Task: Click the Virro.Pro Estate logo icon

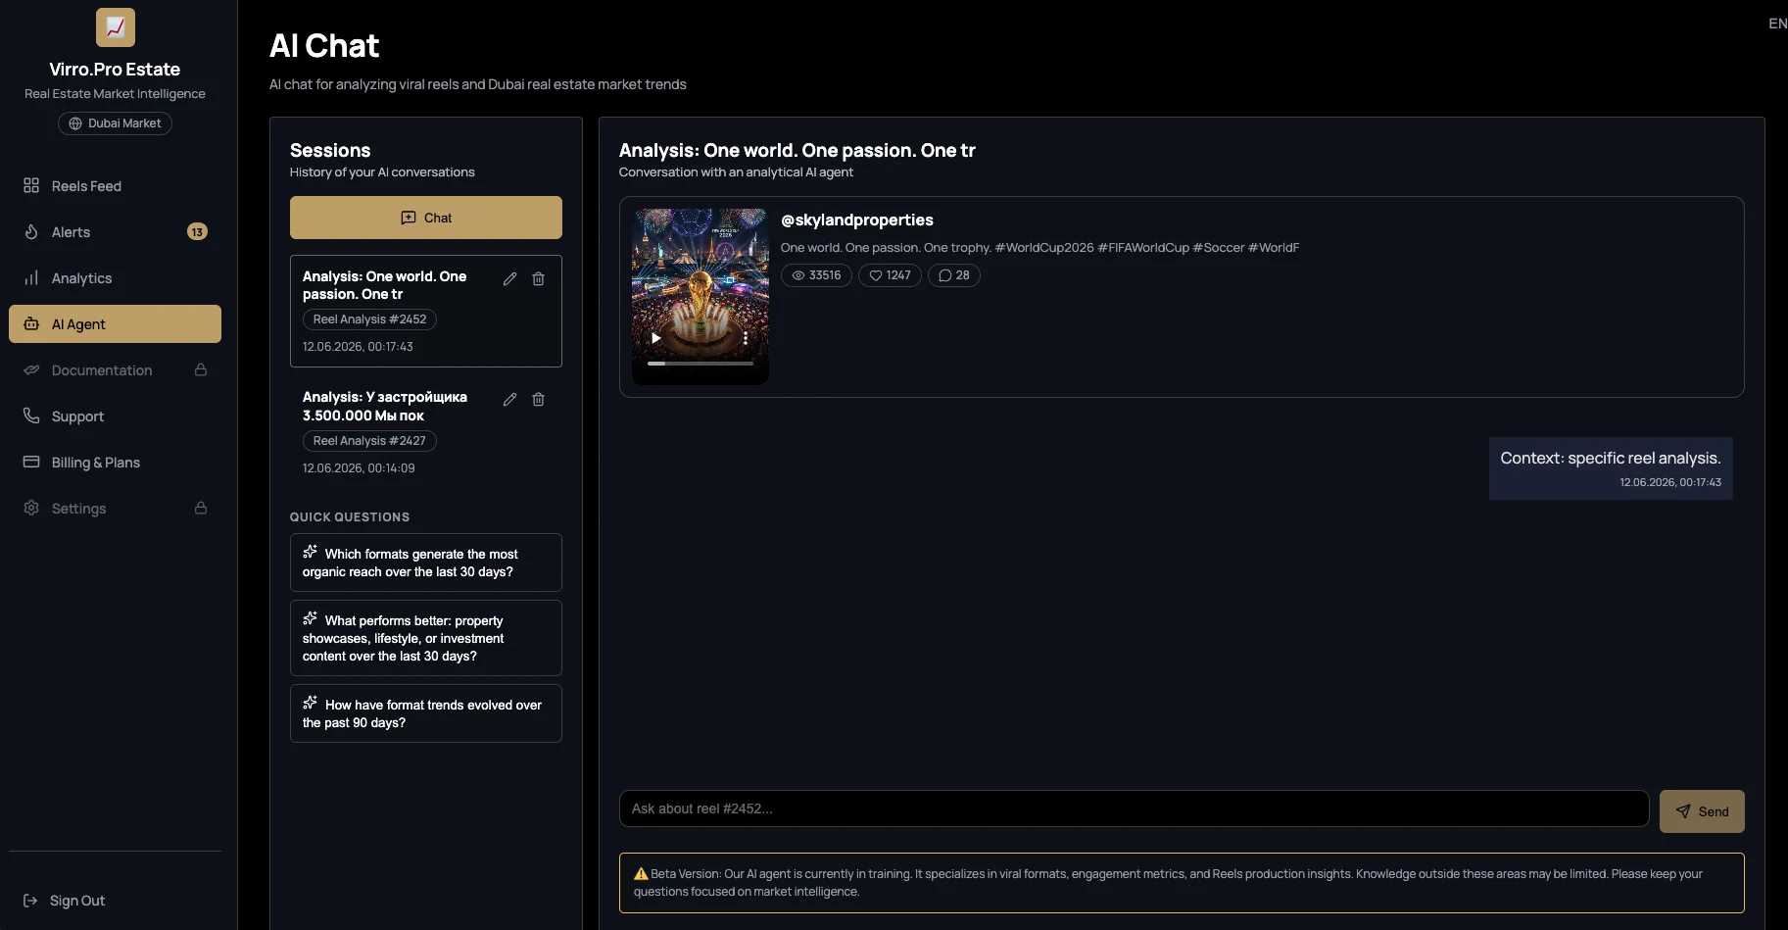Action: pos(115,27)
